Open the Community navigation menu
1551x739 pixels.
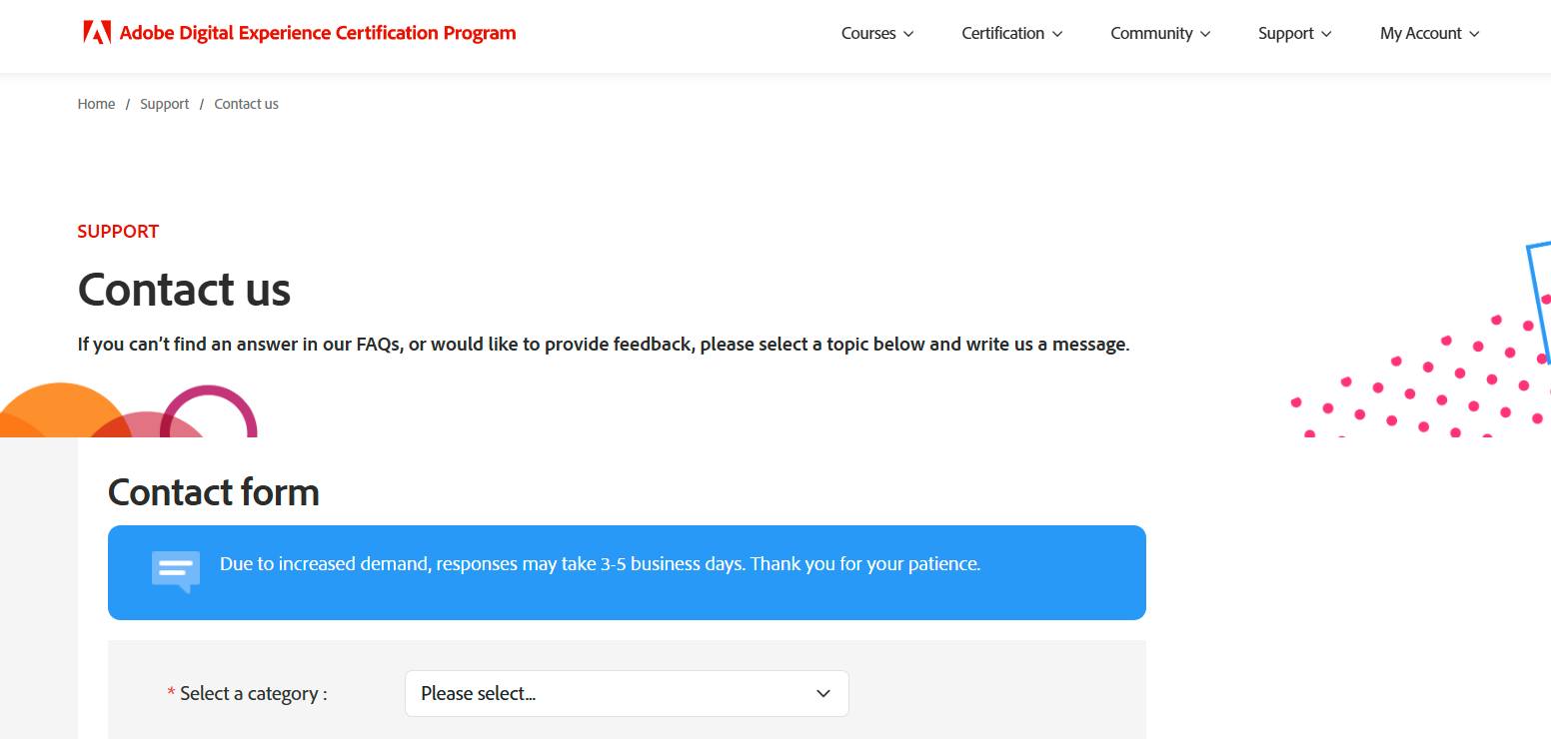[x=1151, y=33]
